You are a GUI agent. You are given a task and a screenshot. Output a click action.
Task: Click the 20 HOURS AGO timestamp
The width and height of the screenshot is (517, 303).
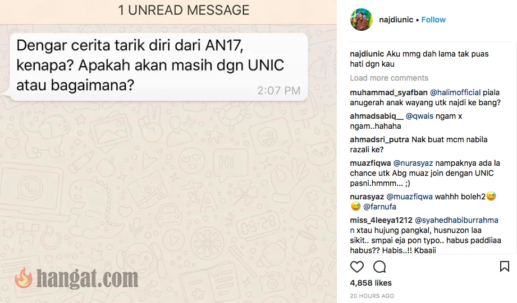[x=372, y=296]
